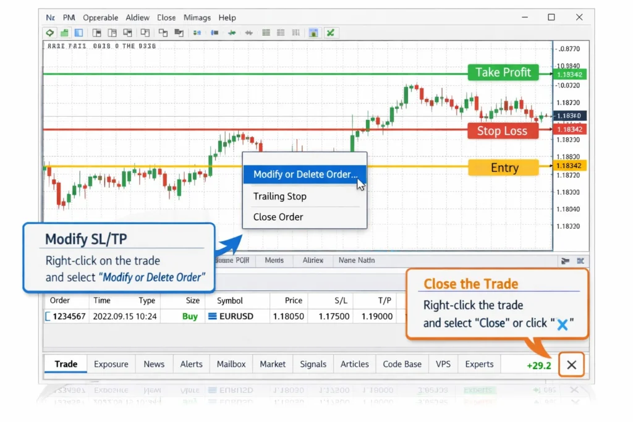This screenshot has height=422, width=633.
Task: Open the Market Watch panel icon
Action: coord(77,32)
